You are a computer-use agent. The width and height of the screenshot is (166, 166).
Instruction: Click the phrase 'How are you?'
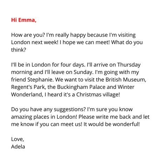[x=28, y=35]
